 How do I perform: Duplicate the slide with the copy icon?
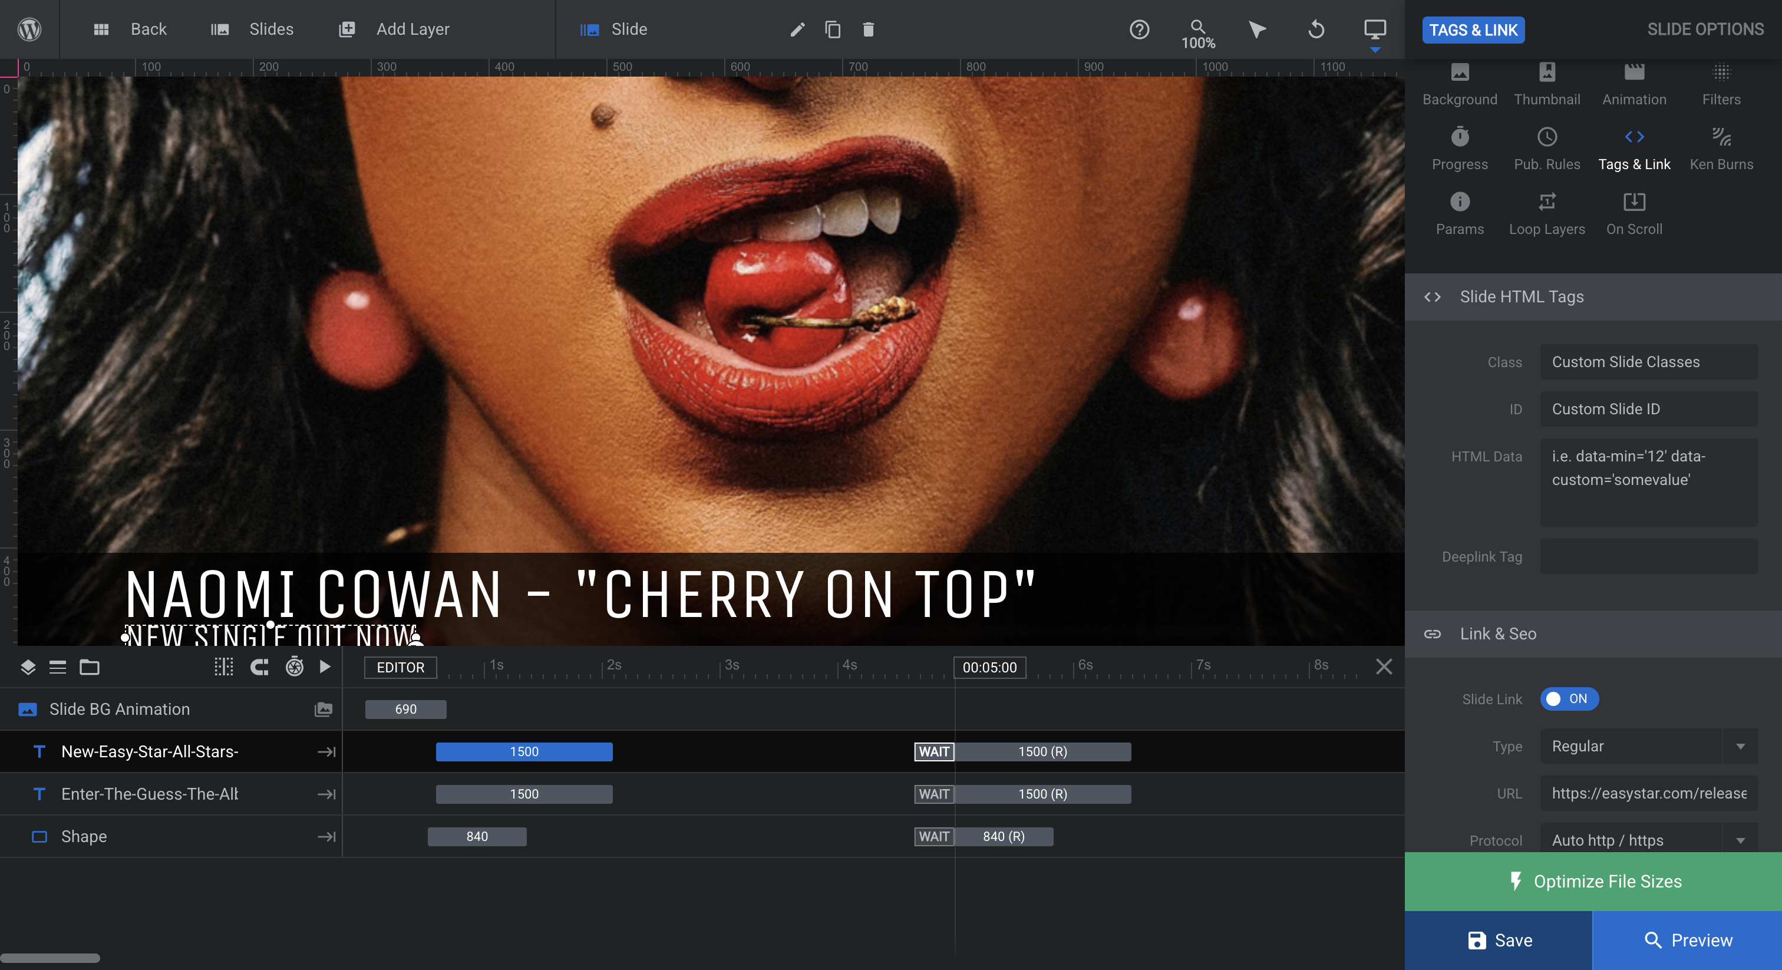pos(833,29)
